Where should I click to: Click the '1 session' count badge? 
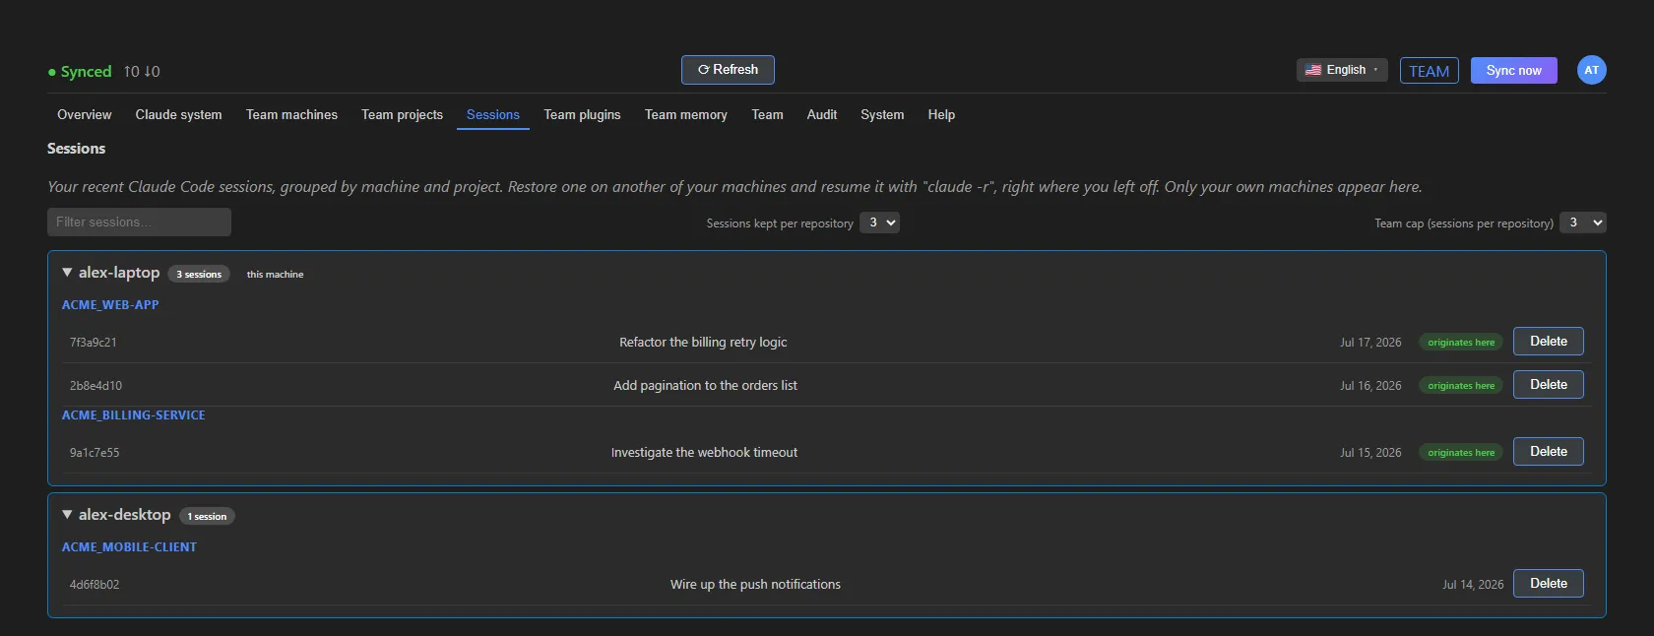[207, 517]
